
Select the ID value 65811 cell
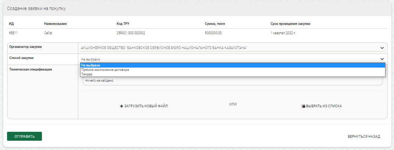(x=13, y=33)
